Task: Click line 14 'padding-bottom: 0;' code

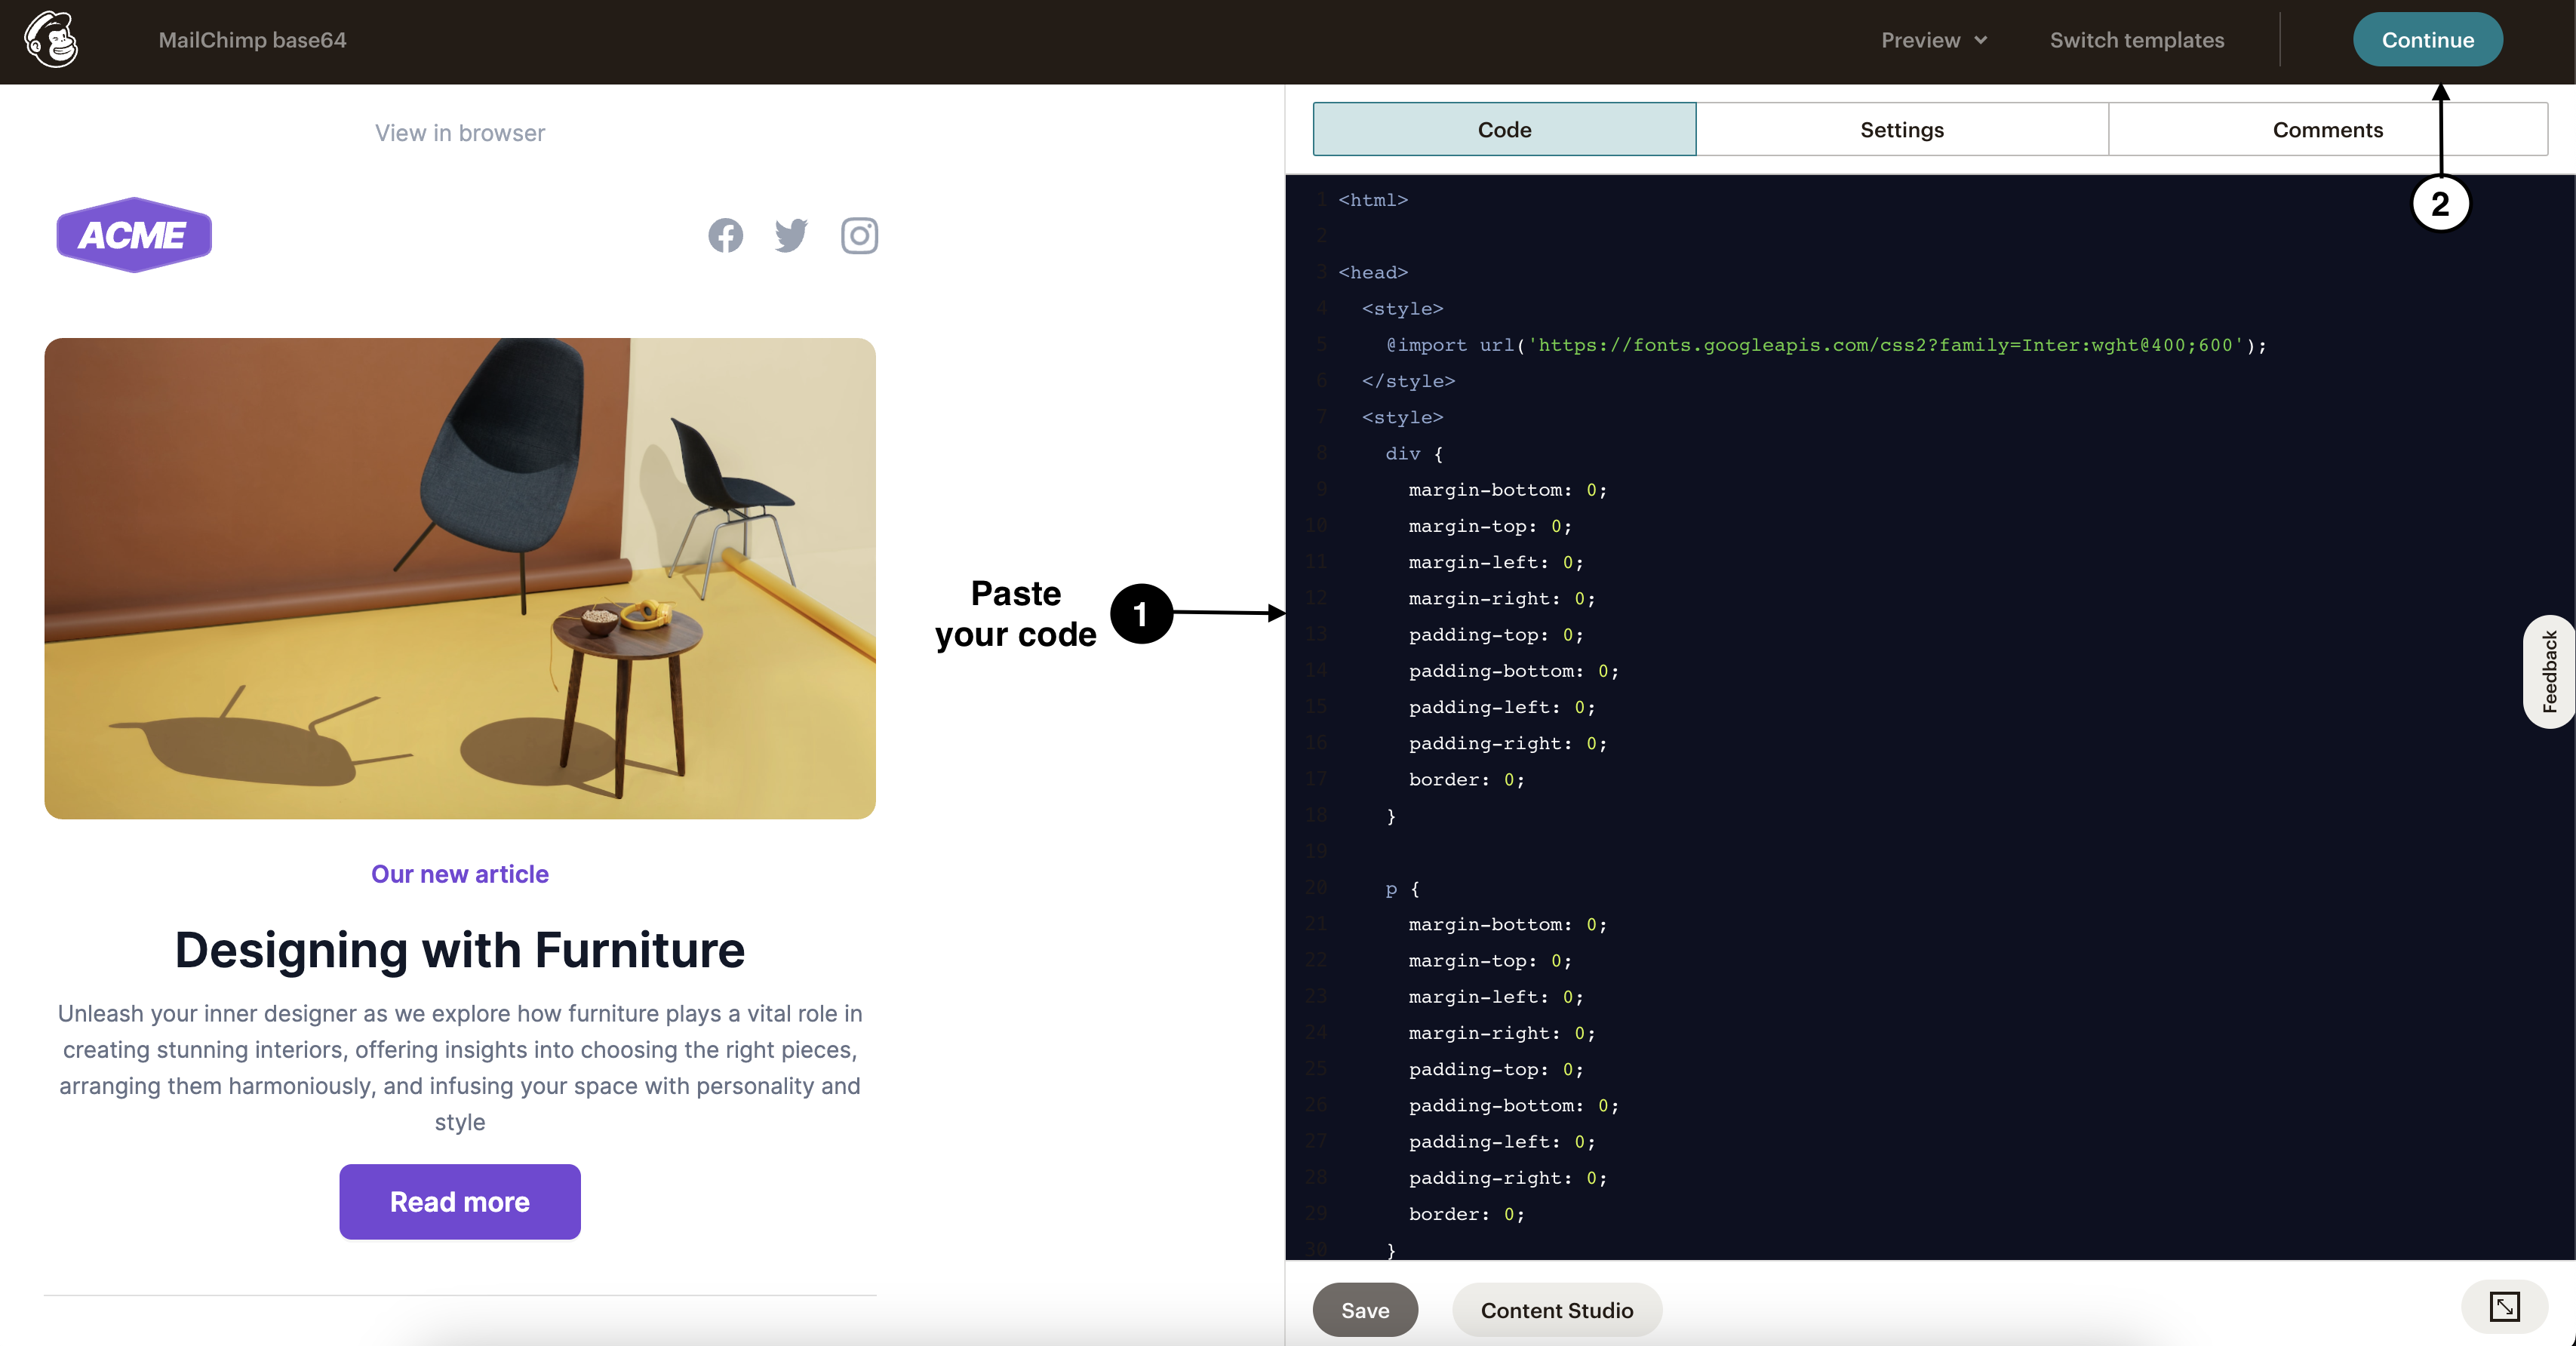Action: (1513, 671)
